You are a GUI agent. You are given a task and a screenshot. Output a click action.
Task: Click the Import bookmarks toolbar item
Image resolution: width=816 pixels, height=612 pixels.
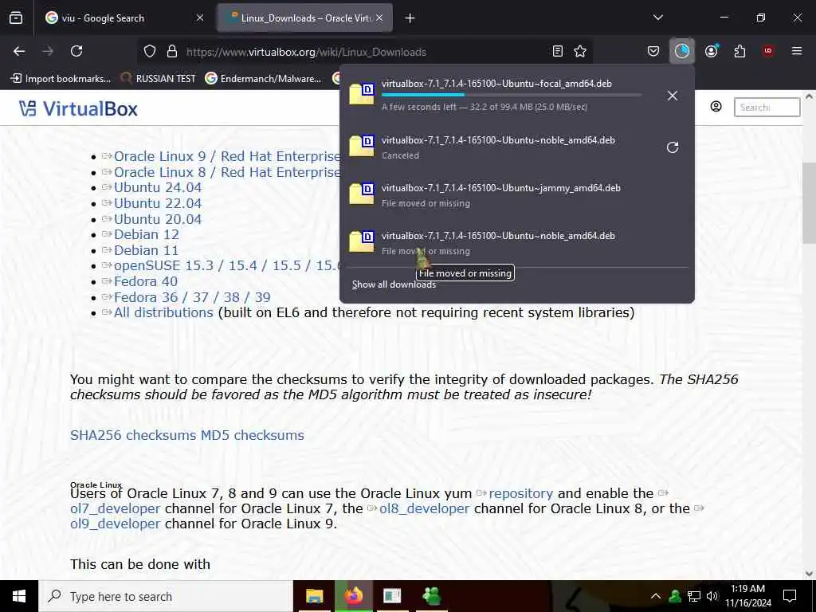61,79
